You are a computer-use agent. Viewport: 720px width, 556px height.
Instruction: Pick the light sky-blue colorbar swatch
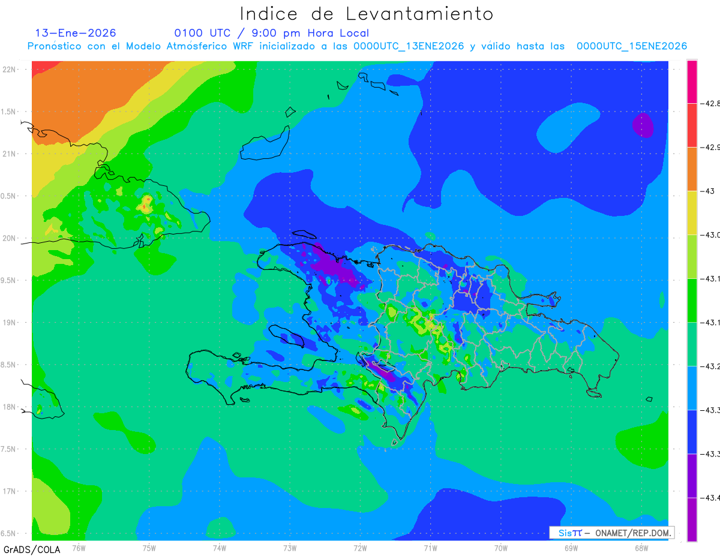coord(692,388)
